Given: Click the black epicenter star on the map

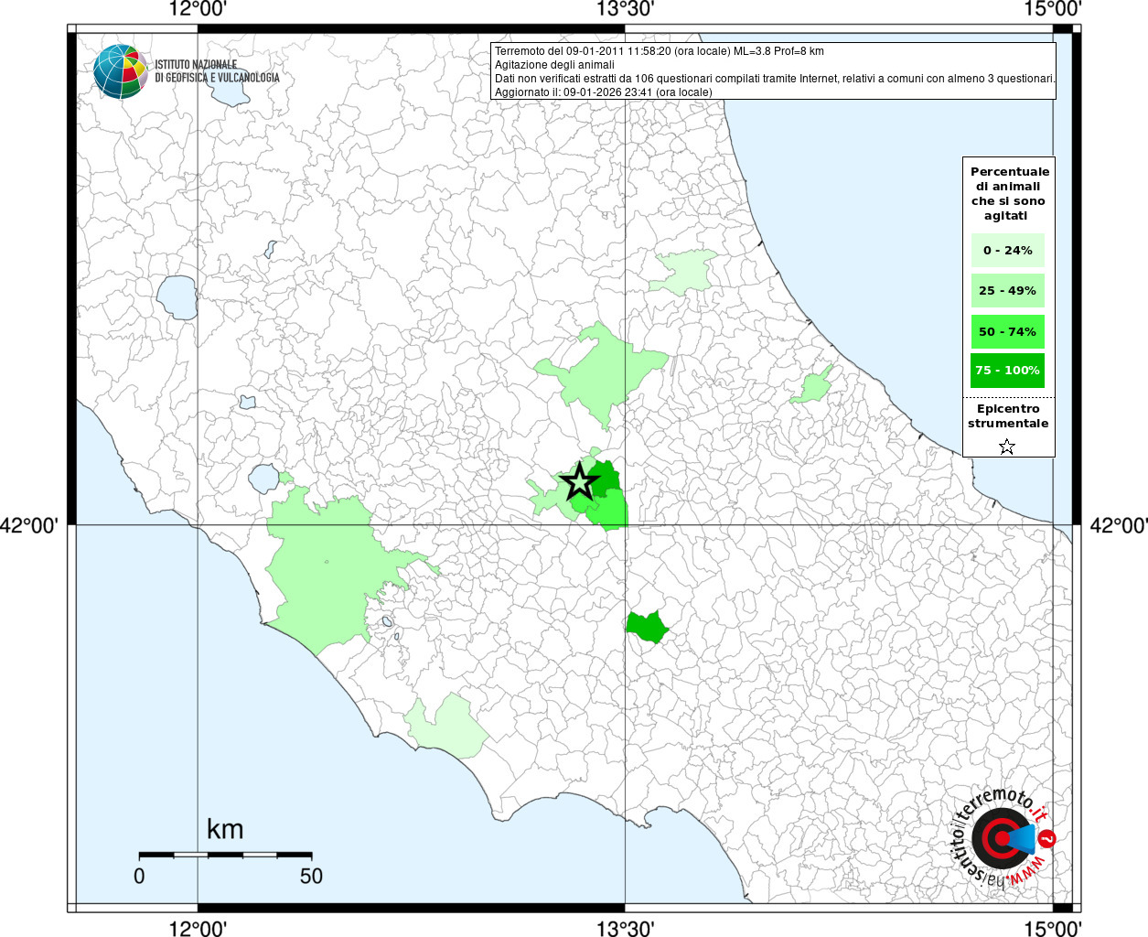Looking at the screenshot, I should tap(578, 481).
